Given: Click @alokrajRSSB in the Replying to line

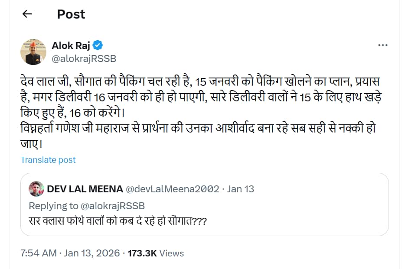Looking at the screenshot, I should pyautogui.click(x=113, y=205).
